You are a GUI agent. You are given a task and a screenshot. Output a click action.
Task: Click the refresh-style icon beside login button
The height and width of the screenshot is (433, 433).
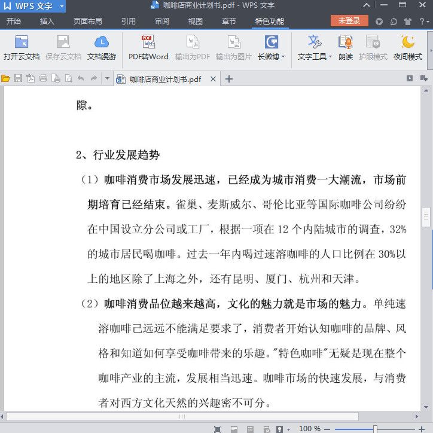(x=394, y=22)
